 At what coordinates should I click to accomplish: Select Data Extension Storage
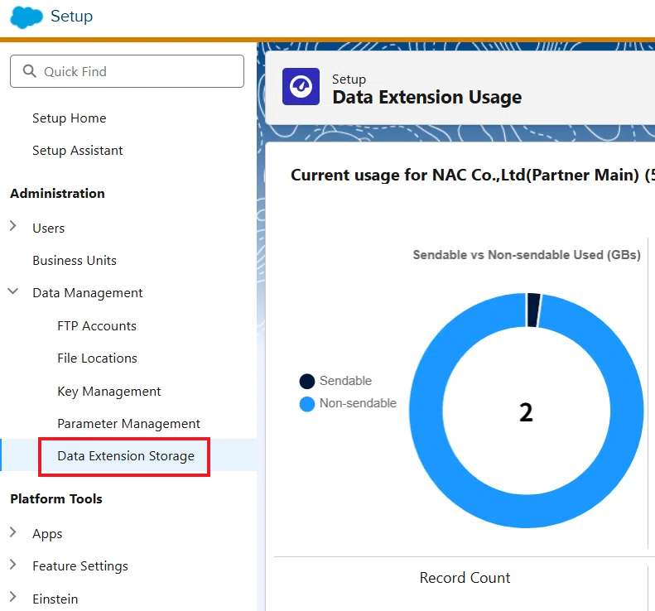pyautogui.click(x=126, y=456)
